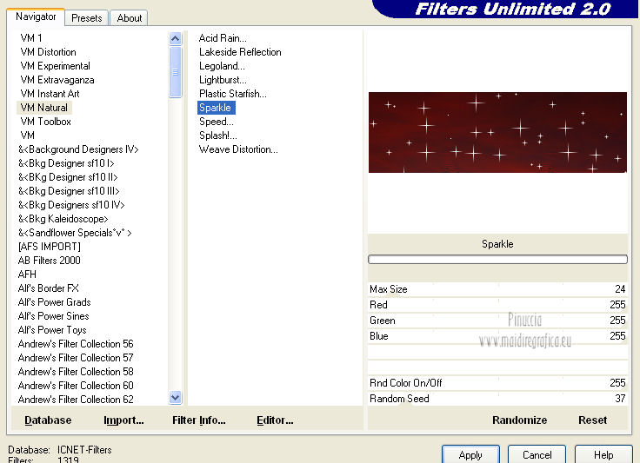Select Alf's Power Sines category

click(x=53, y=316)
